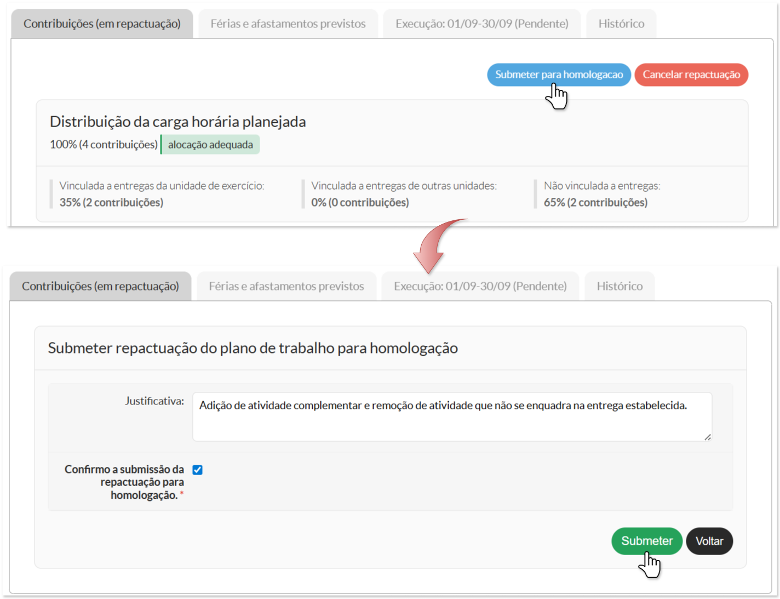Open the 'Férias e afastamentos previstos' tab in upper panel
This screenshot has width=780, height=599.
(288, 24)
